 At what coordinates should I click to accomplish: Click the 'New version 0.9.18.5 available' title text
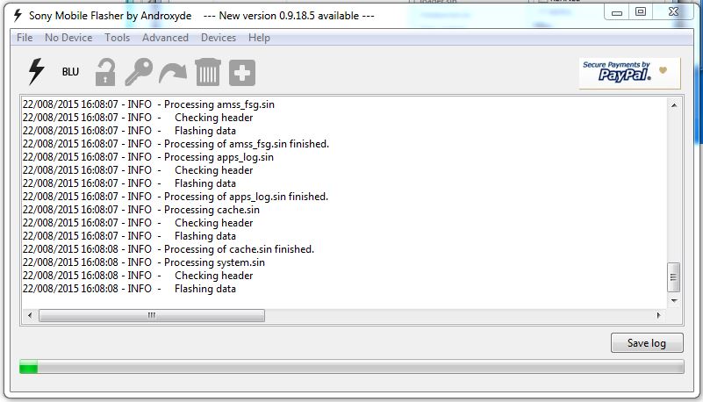coord(289,16)
